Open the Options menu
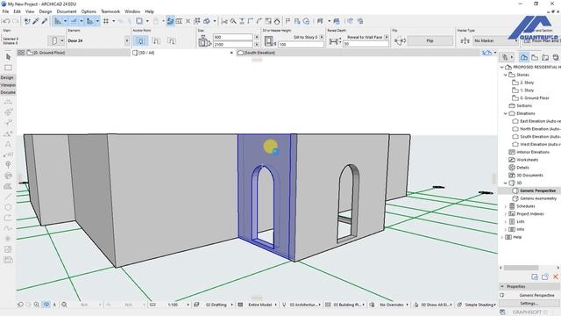 point(89,11)
